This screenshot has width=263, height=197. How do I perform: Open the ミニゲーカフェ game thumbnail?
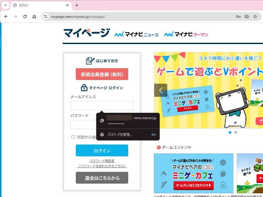coord(194,173)
